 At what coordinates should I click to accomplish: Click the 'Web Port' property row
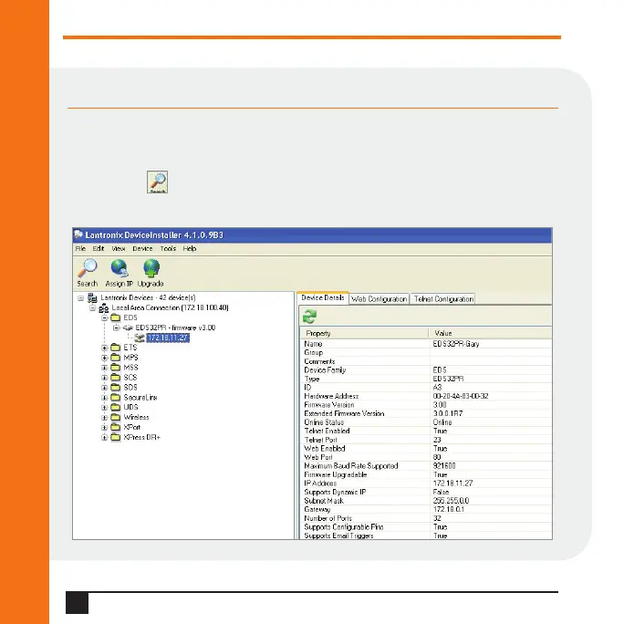pos(426,458)
